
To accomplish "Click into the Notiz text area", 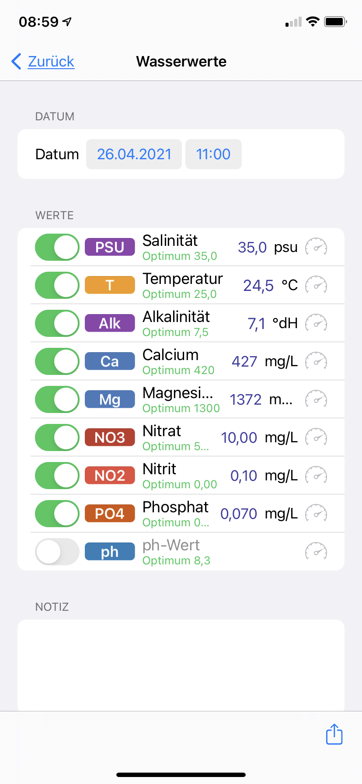I will tap(181, 664).
